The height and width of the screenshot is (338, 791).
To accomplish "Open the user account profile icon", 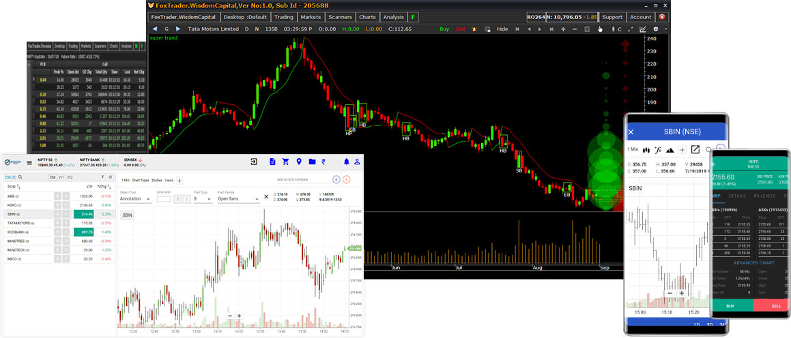I will coord(356,162).
